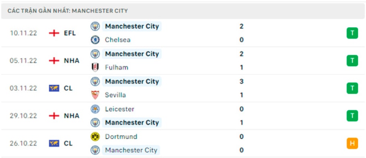Click green T badge for Leicester match
Image resolution: width=366 pixels, height=158 pixels.
click(352, 116)
